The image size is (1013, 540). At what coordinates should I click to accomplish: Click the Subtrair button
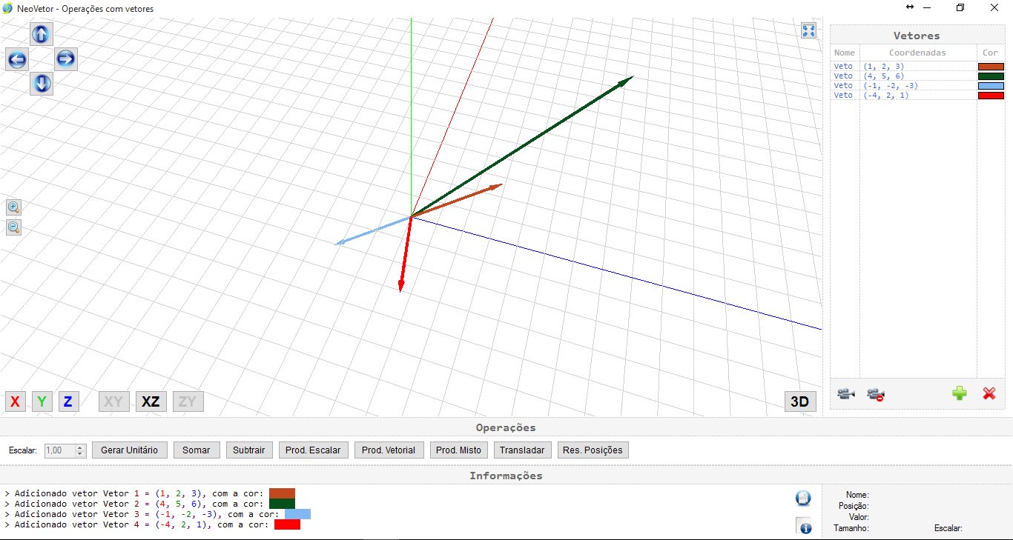tap(249, 450)
